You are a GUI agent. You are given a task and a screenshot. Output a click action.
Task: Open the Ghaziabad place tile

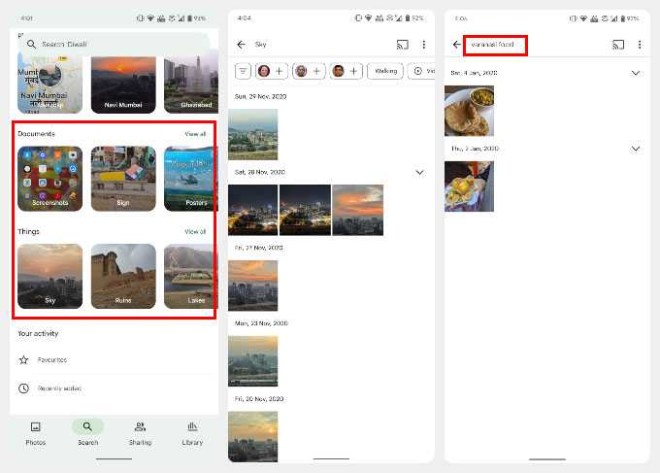click(191, 84)
